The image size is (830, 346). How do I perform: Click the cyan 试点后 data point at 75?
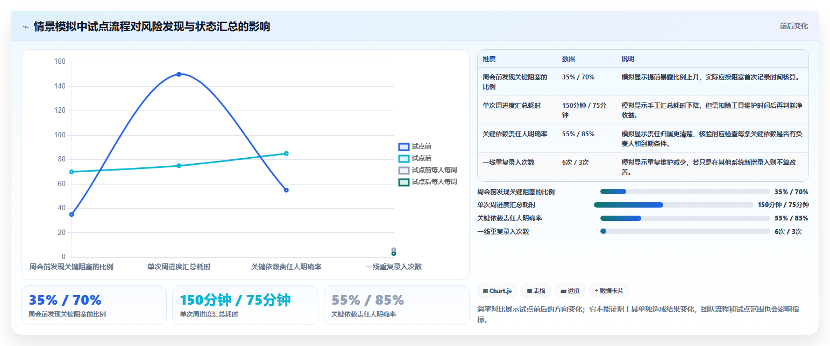(179, 166)
